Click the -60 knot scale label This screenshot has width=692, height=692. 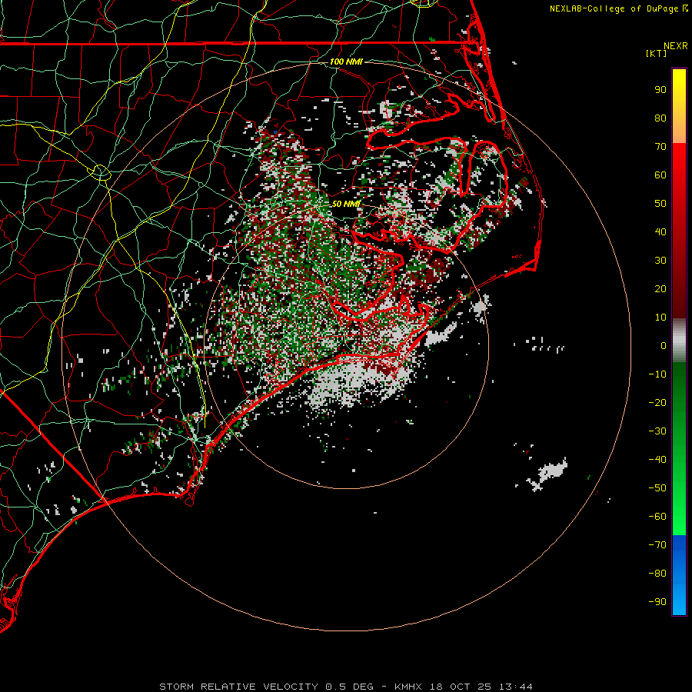tap(657, 517)
